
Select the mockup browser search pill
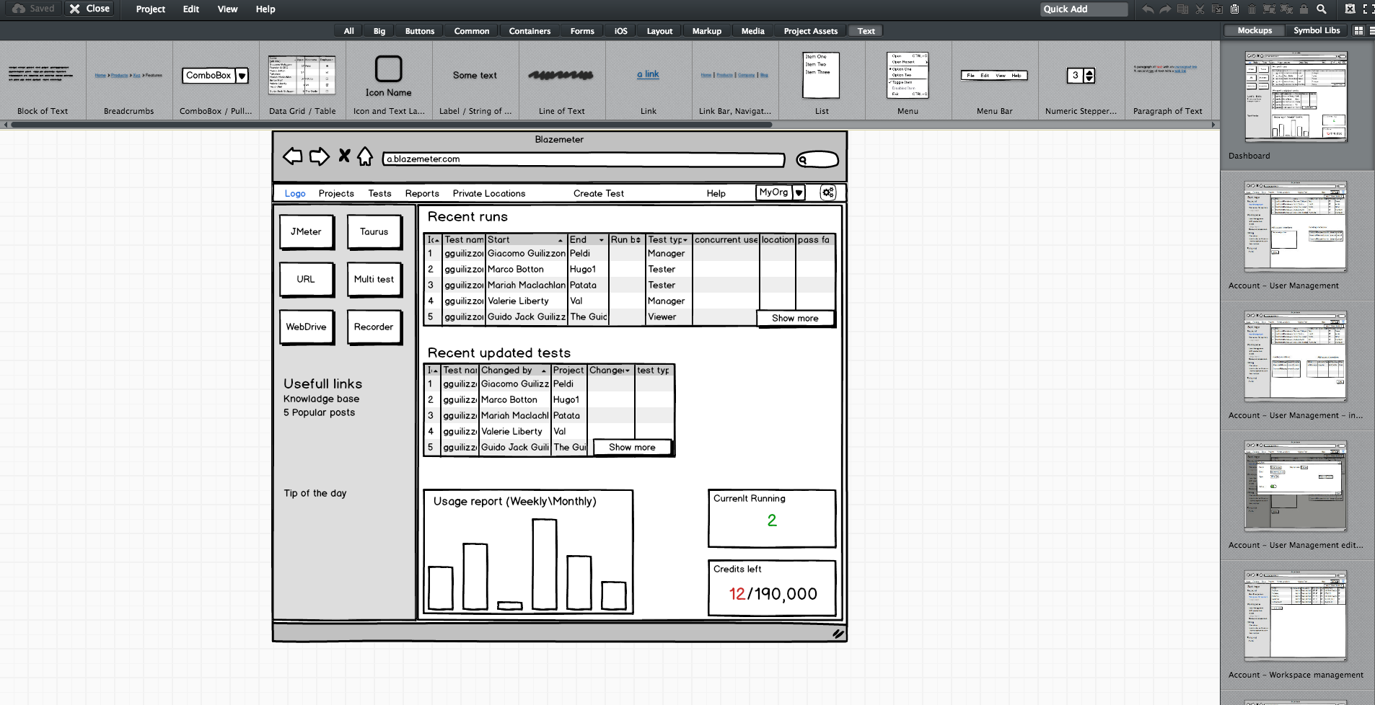coord(817,159)
